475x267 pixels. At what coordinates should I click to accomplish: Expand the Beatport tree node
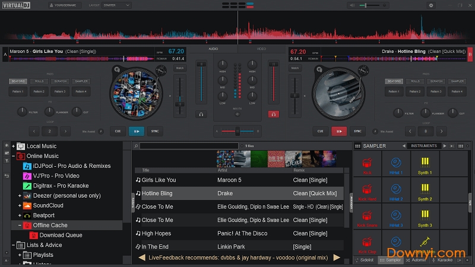[x=20, y=215]
